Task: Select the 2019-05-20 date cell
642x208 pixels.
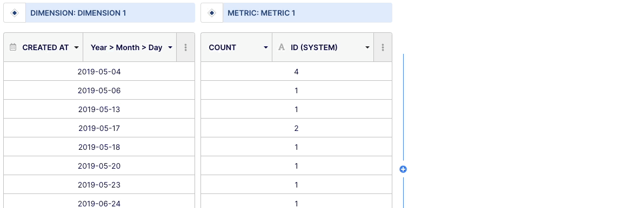Action: click(99, 165)
